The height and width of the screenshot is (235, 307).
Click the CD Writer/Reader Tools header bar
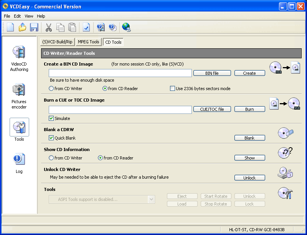click(x=171, y=53)
